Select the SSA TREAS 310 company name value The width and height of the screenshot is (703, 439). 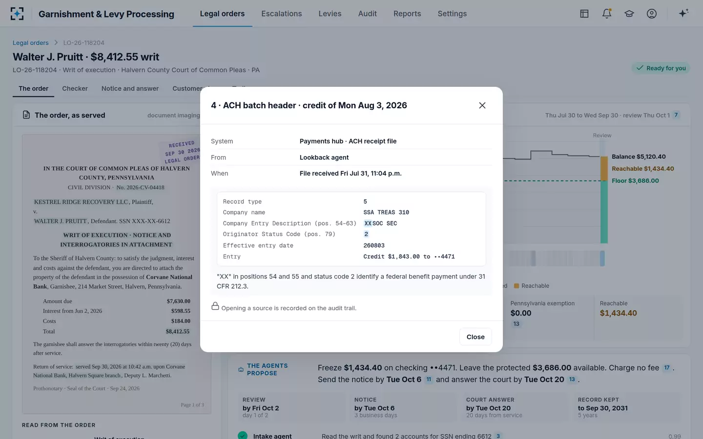(386, 213)
